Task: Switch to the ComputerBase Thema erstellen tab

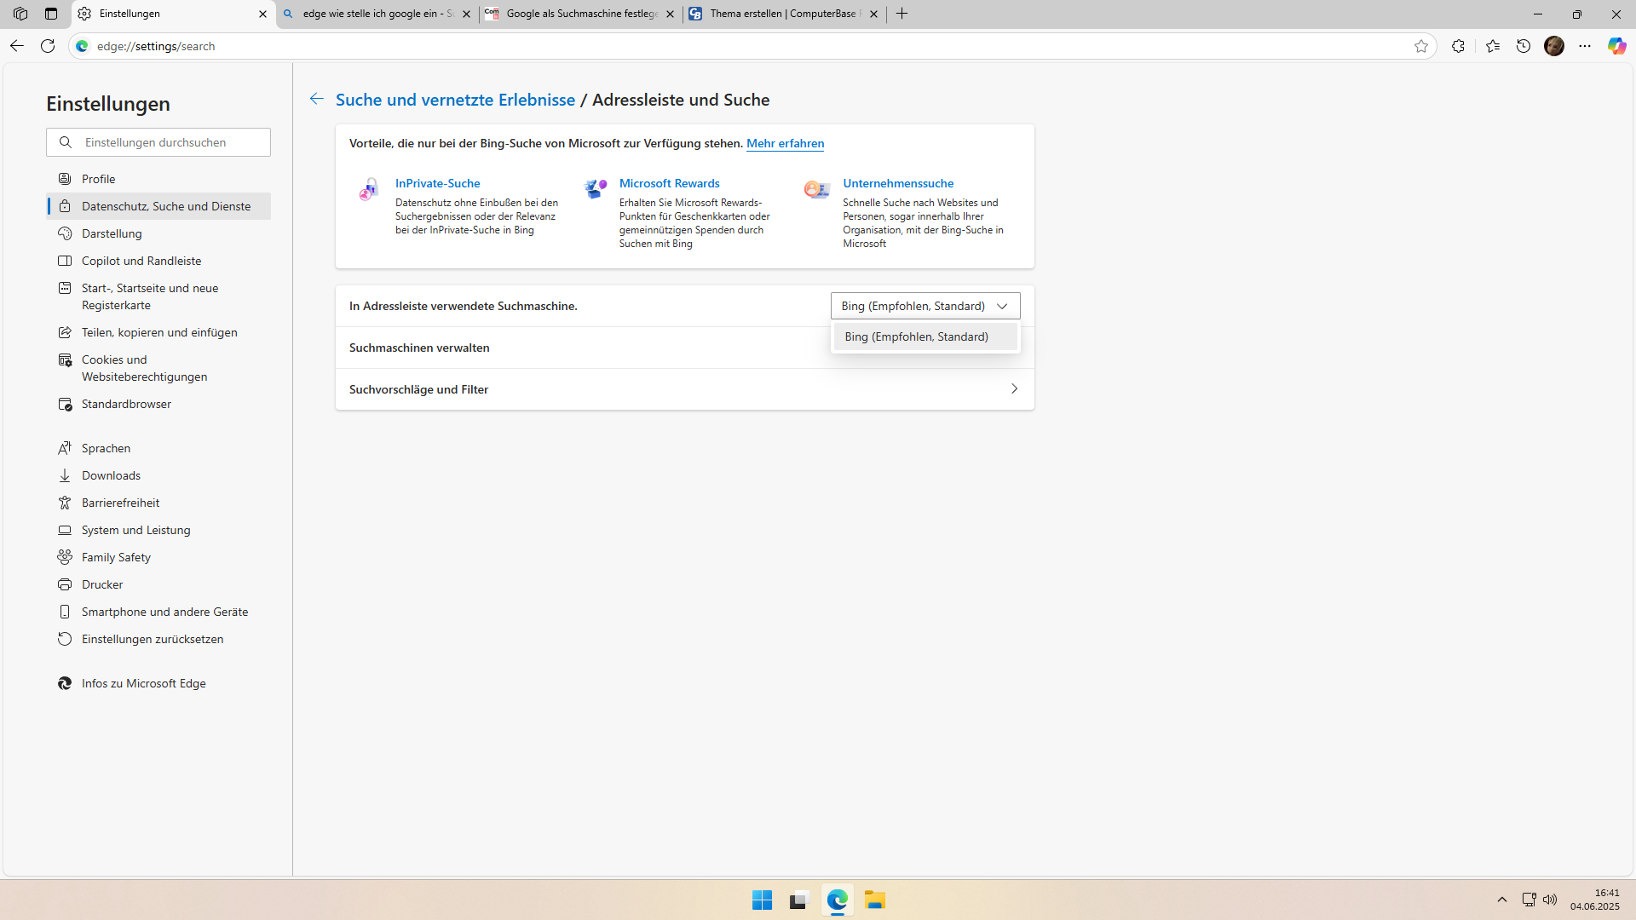Action: coord(783,14)
